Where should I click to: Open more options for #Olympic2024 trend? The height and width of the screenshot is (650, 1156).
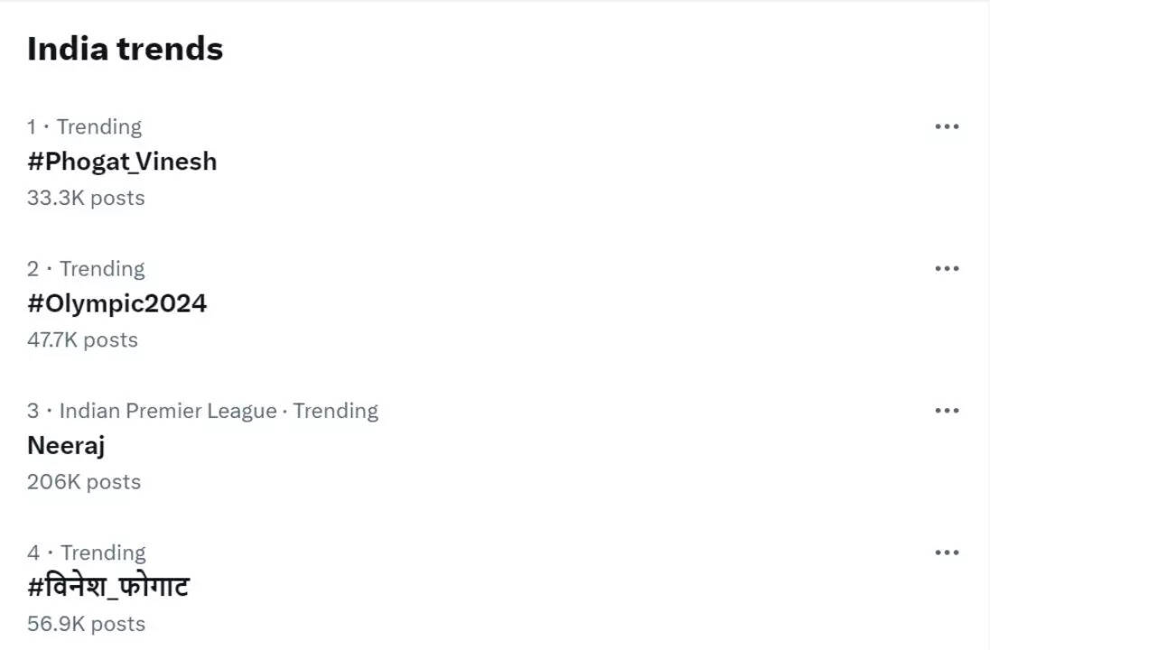[x=946, y=268]
